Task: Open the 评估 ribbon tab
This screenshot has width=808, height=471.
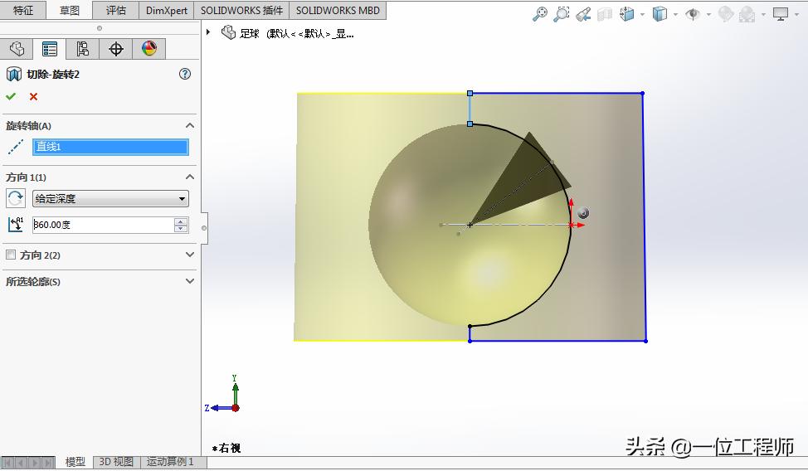Action: point(116,11)
